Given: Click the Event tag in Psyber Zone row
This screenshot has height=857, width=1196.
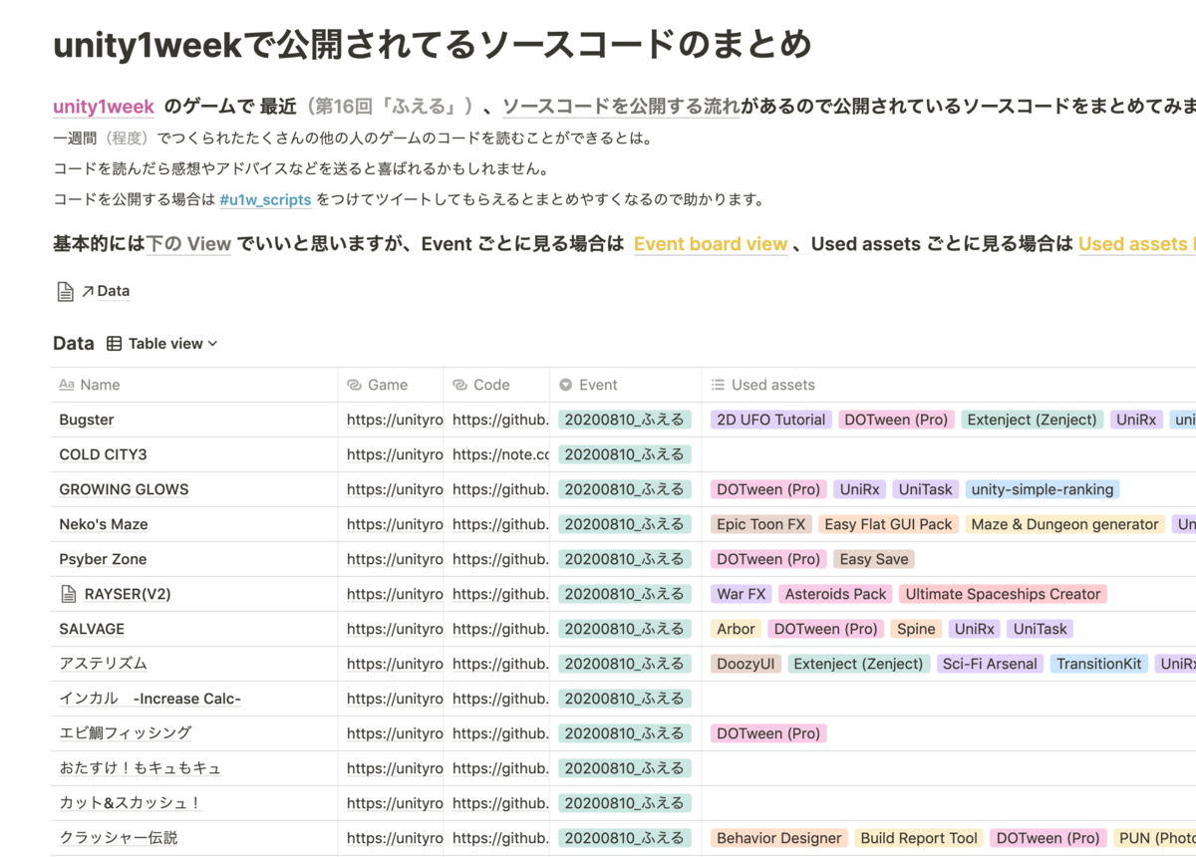Looking at the screenshot, I should tap(625, 559).
